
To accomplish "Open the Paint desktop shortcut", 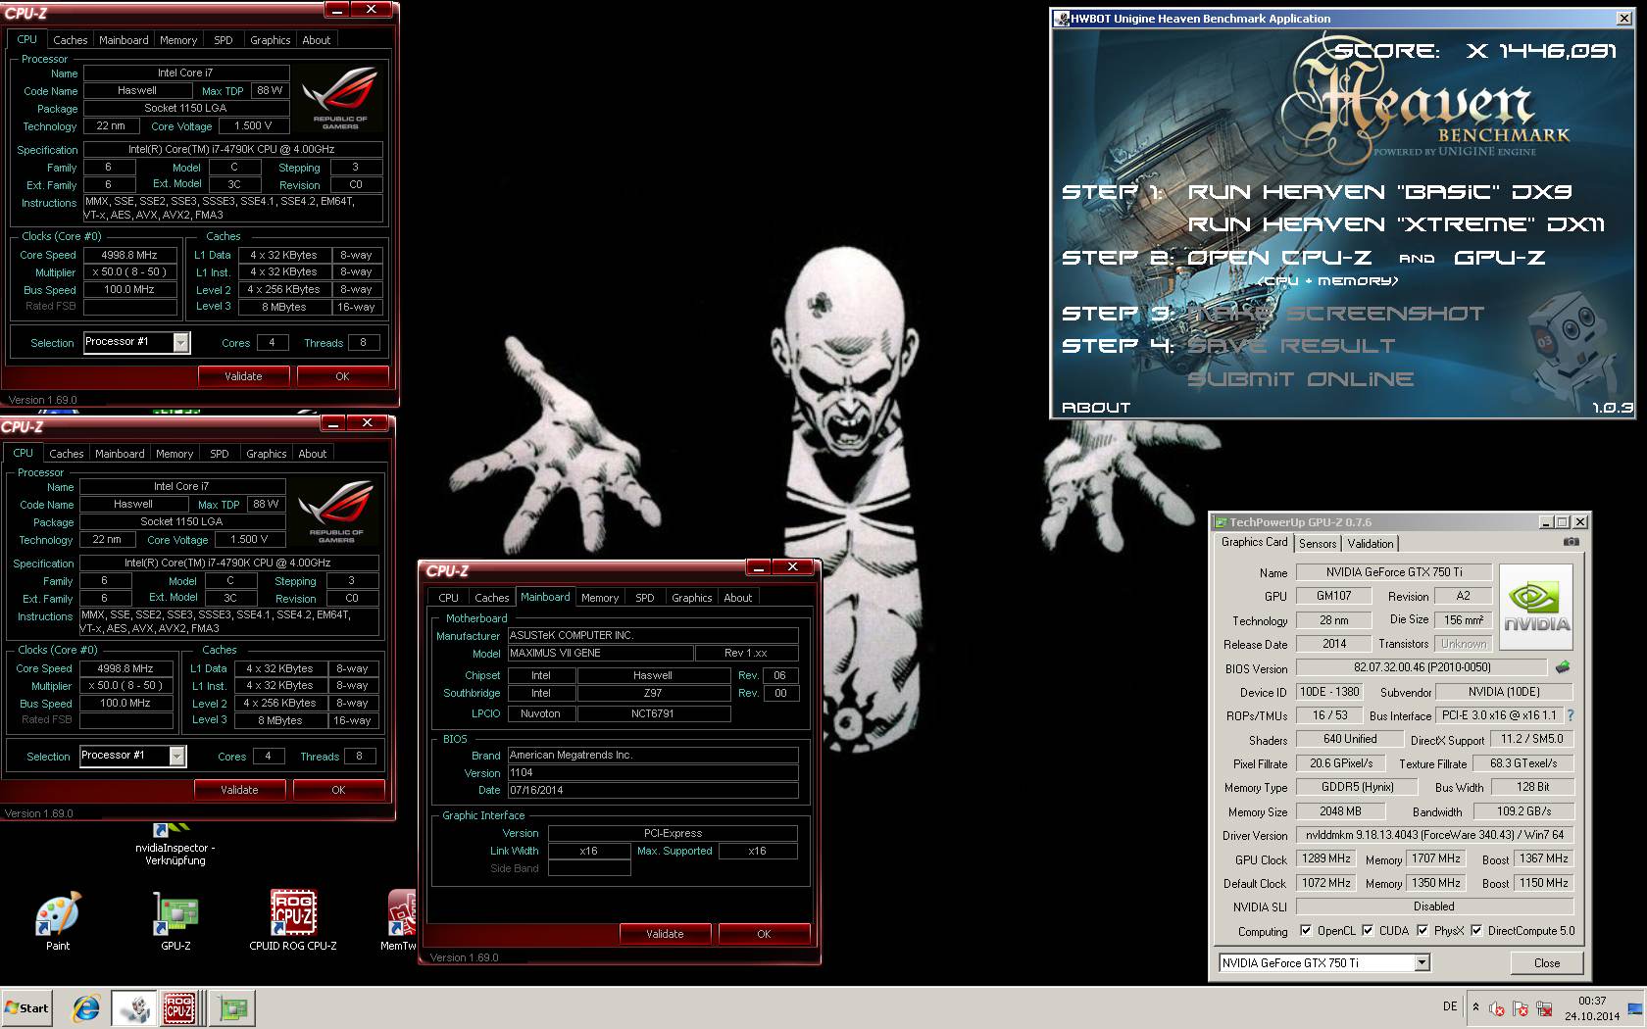I will tap(58, 919).
